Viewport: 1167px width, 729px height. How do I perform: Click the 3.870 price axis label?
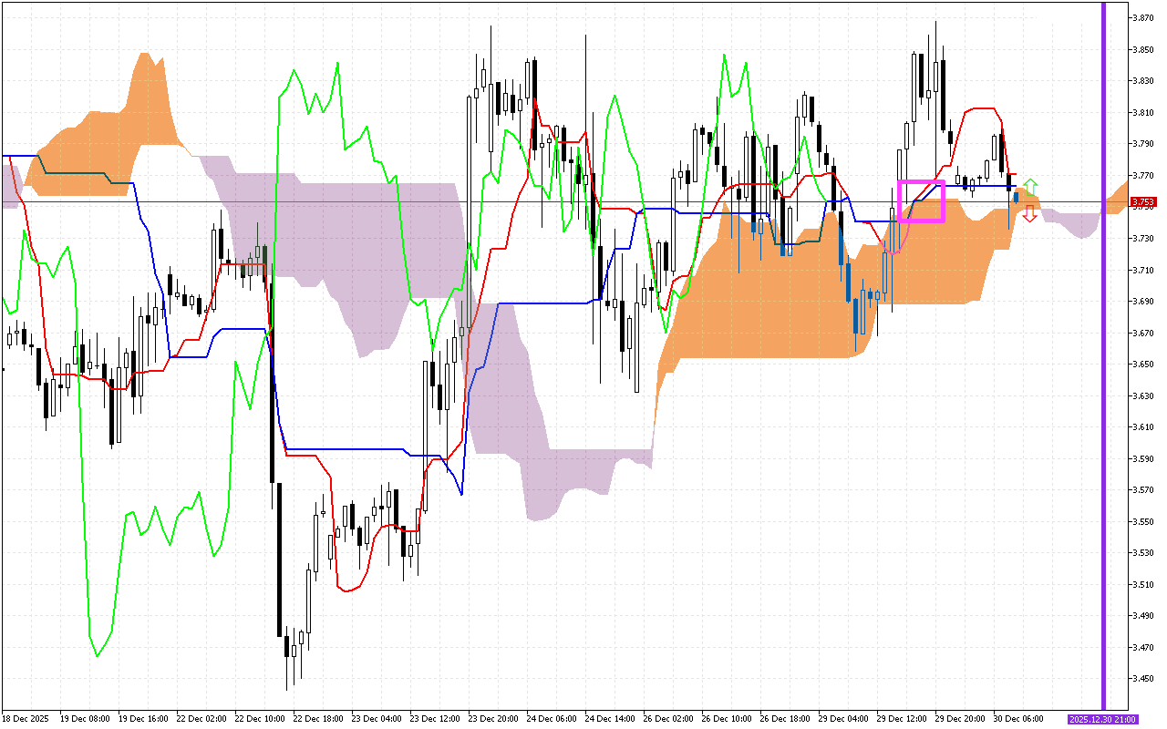coord(1142,18)
